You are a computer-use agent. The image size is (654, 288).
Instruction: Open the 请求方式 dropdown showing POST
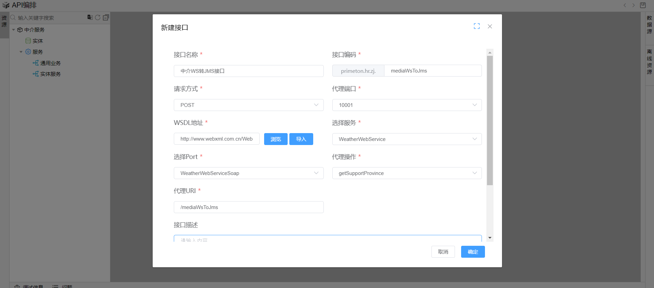pyautogui.click(x=248, y=105)
